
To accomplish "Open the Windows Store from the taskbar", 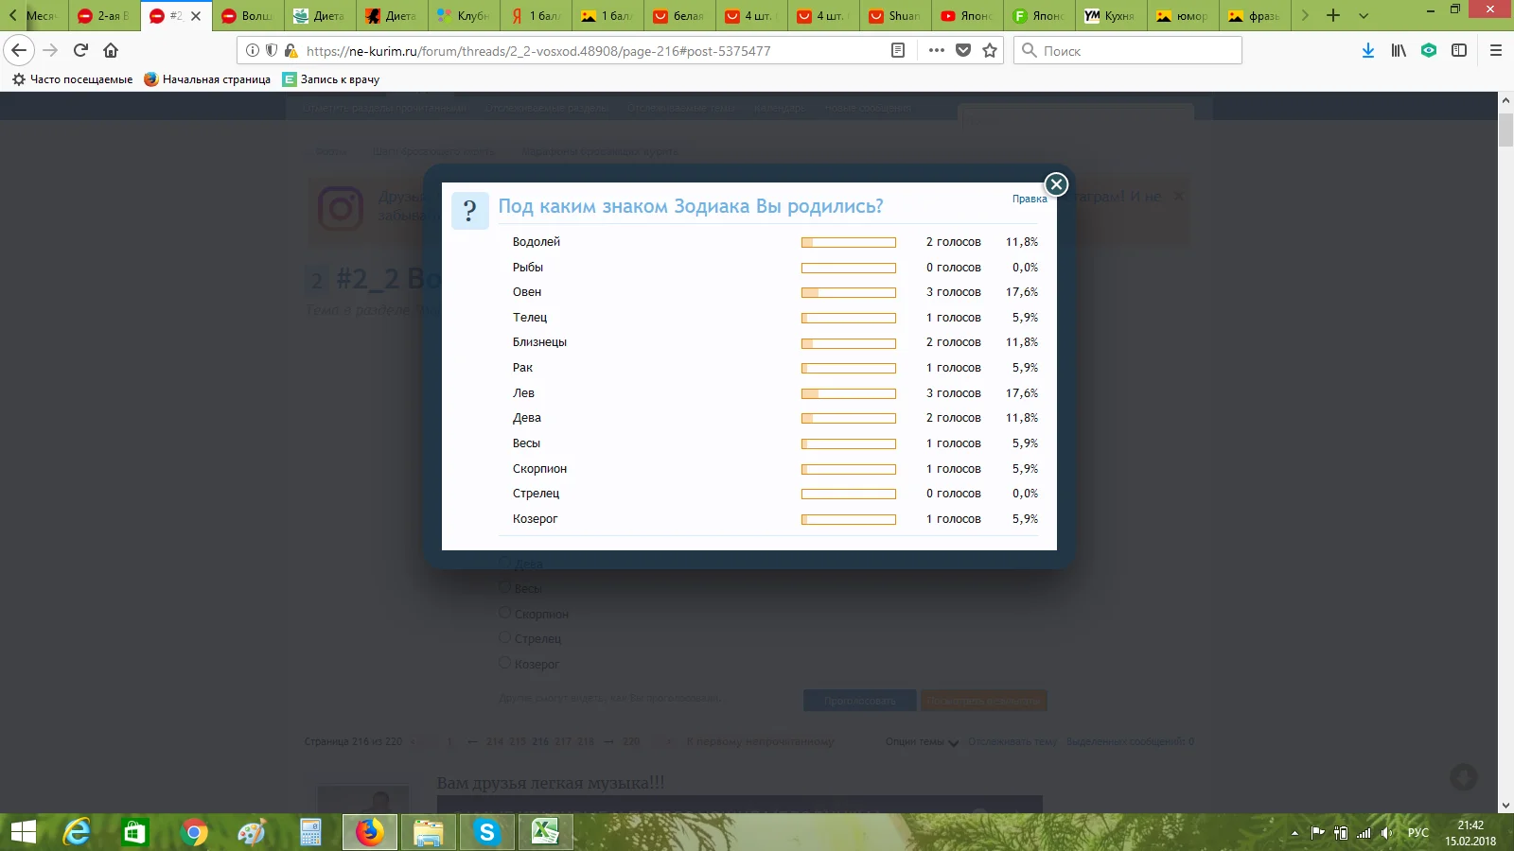I will tap(135, 832).
